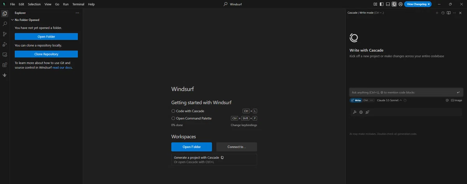Click the hammer tool icon below Cascade input
Screen dimensions: 467x184
355,112
